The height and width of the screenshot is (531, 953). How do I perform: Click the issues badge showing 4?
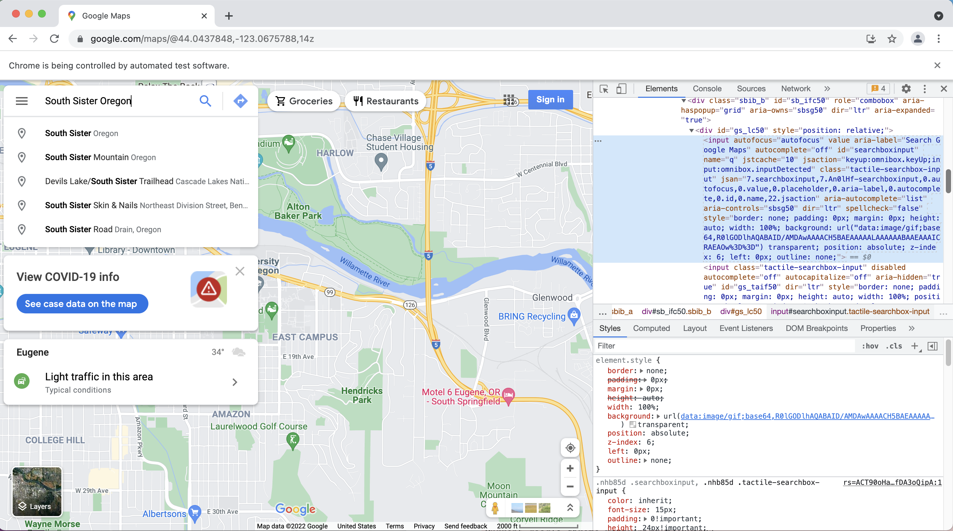[x=878, y=89]
